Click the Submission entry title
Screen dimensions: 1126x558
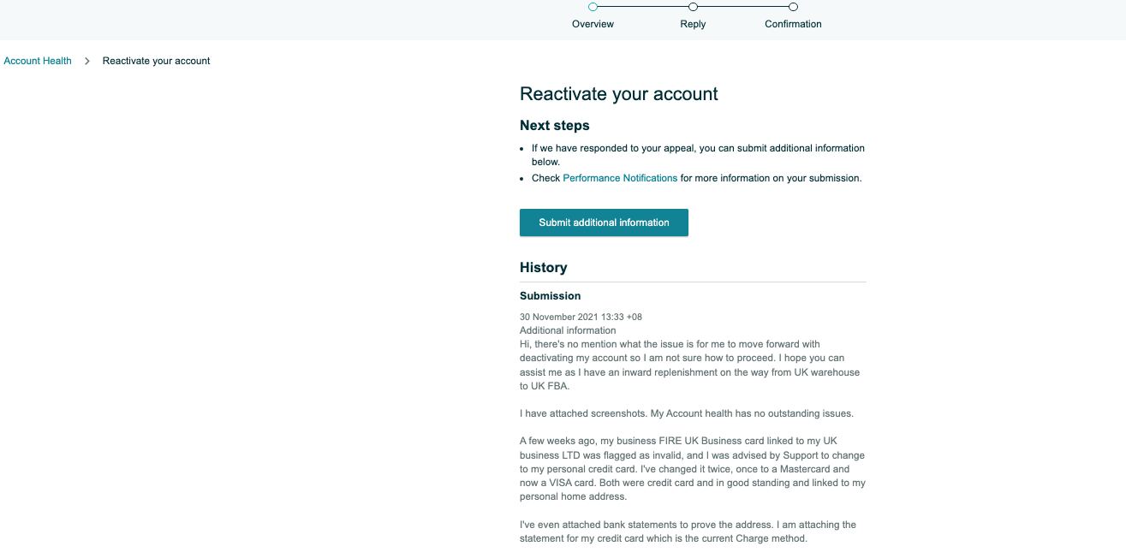551,296
